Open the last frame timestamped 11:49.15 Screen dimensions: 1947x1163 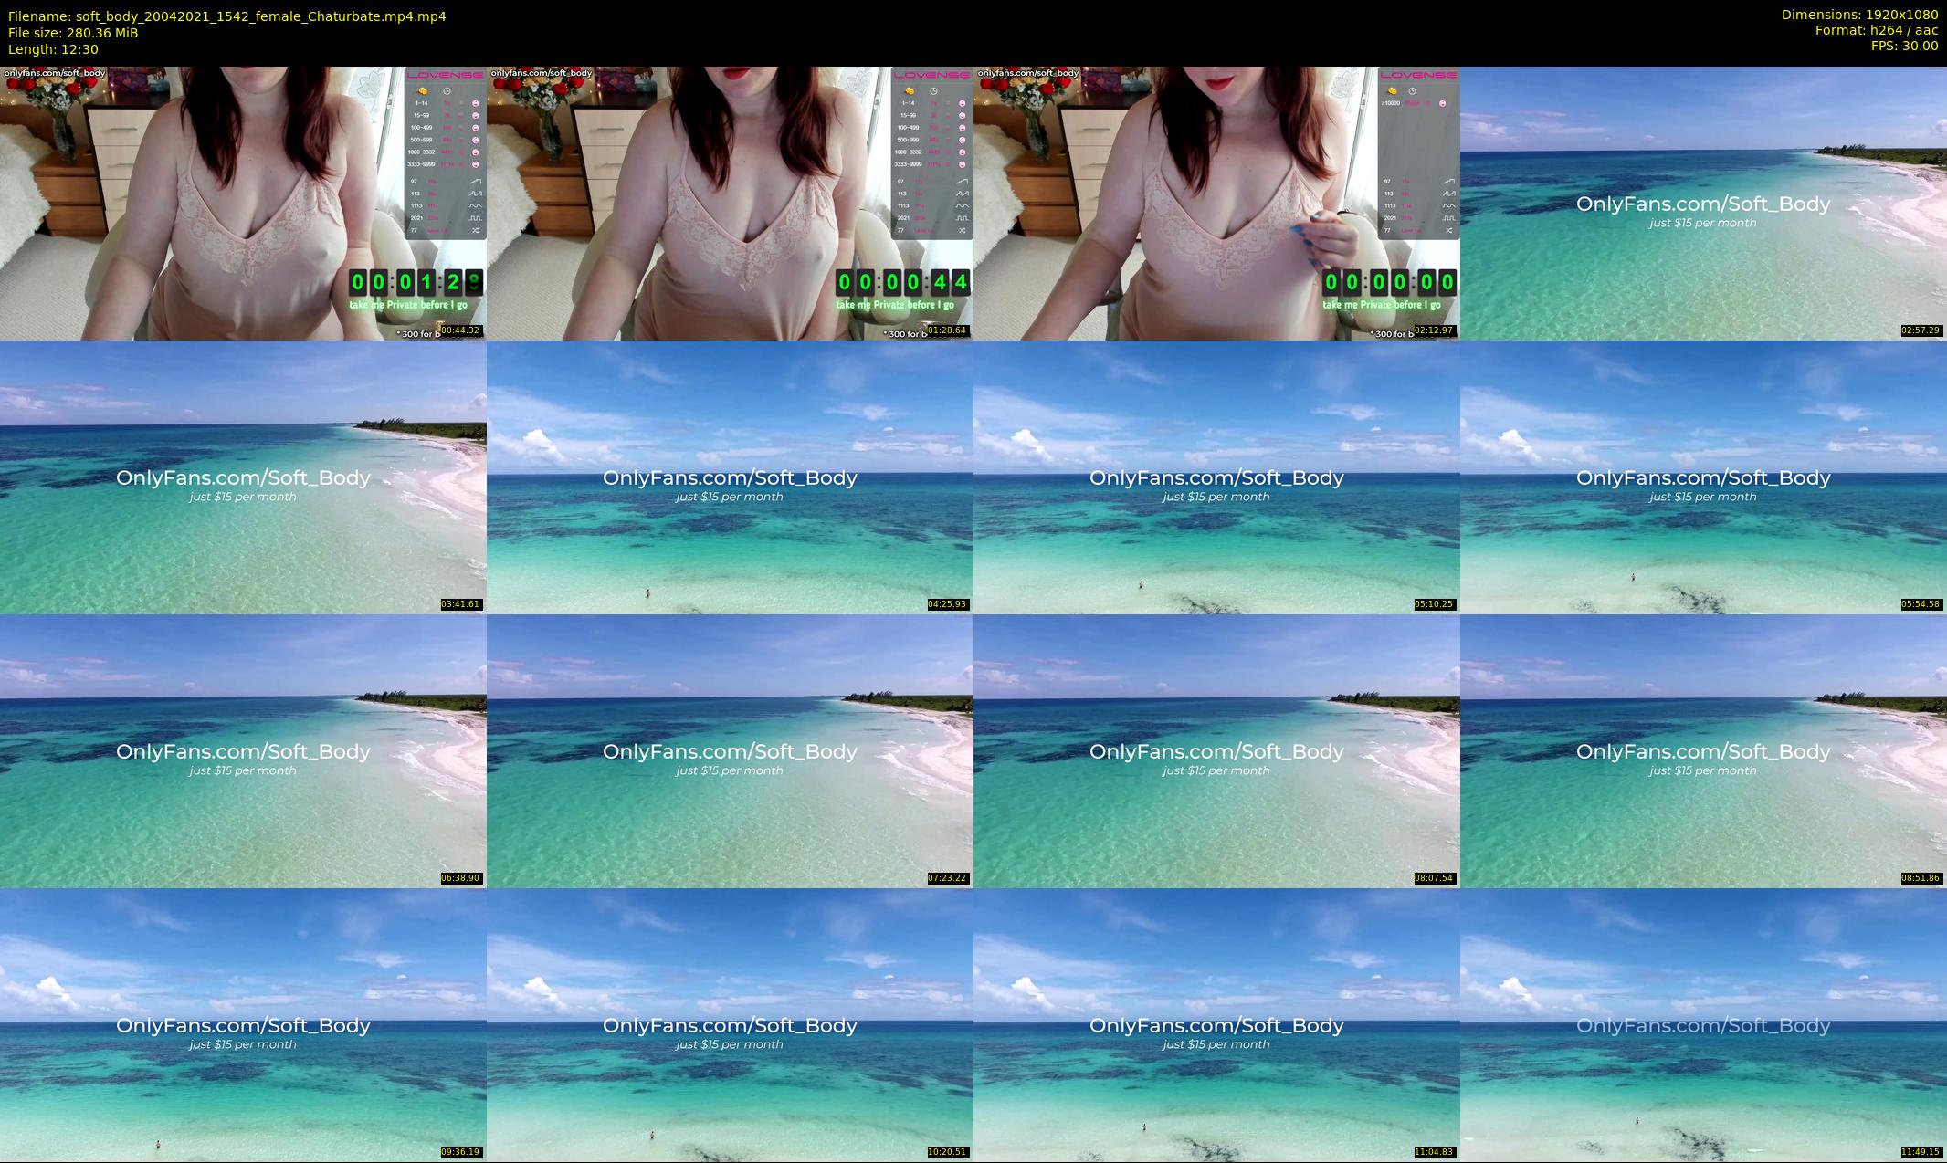click(1703, 1024)
